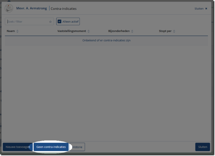Image resolution: width=215 pixels, height=156 pixels.
Task: Click the sort arrows next to Bijzonderheden
Action: pos(132,31)
